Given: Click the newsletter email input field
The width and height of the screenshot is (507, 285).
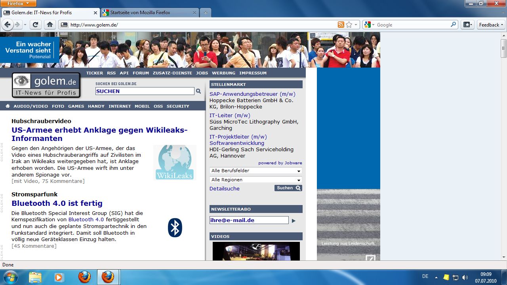Looking at the screenshot, I should pos(249,220).
